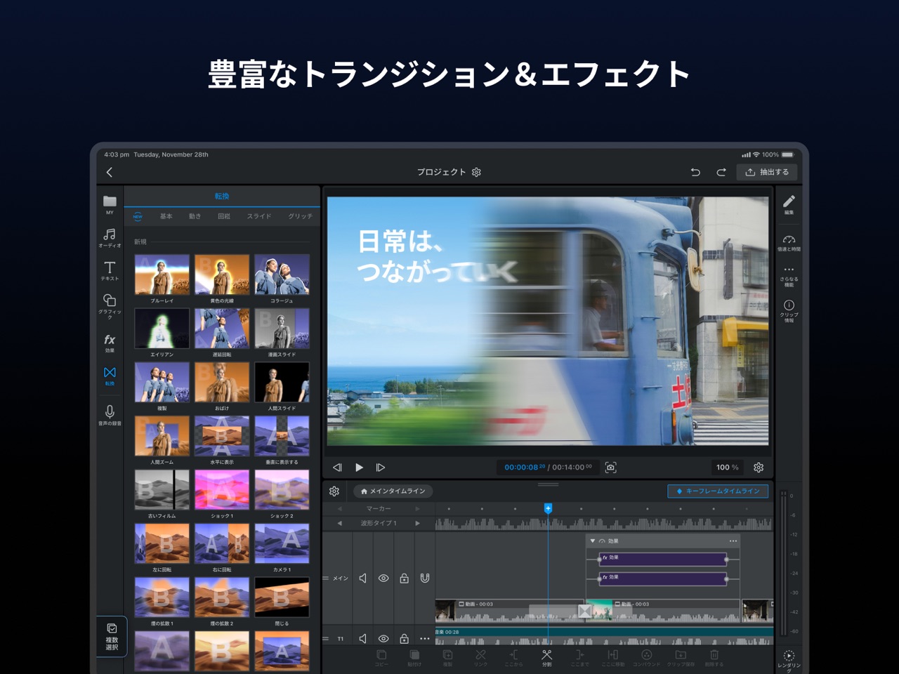Click the 抽出する export button
The width and height of the screenshot is (899, 674).
pyautogui.click(x=767, y=172)
